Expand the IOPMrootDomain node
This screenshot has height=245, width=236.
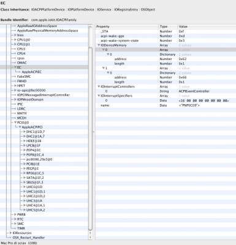point(15,99)
